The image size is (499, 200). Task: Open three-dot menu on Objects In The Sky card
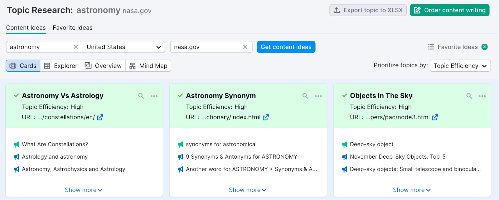point(482,96)
